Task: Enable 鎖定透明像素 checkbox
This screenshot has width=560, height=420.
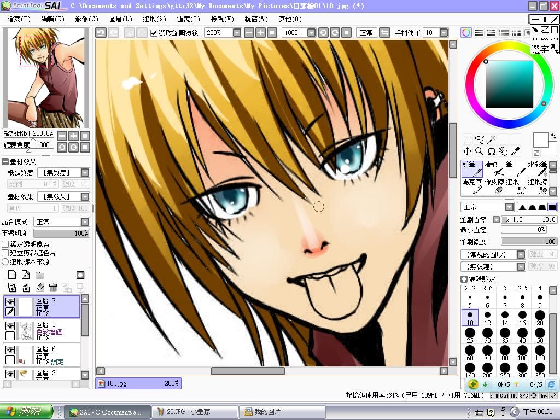Action: [5, 244]
